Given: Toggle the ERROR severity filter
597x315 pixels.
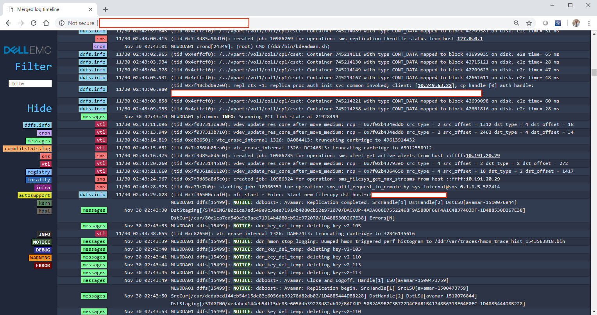Looking at the screenshot, I should pos(43,265).
